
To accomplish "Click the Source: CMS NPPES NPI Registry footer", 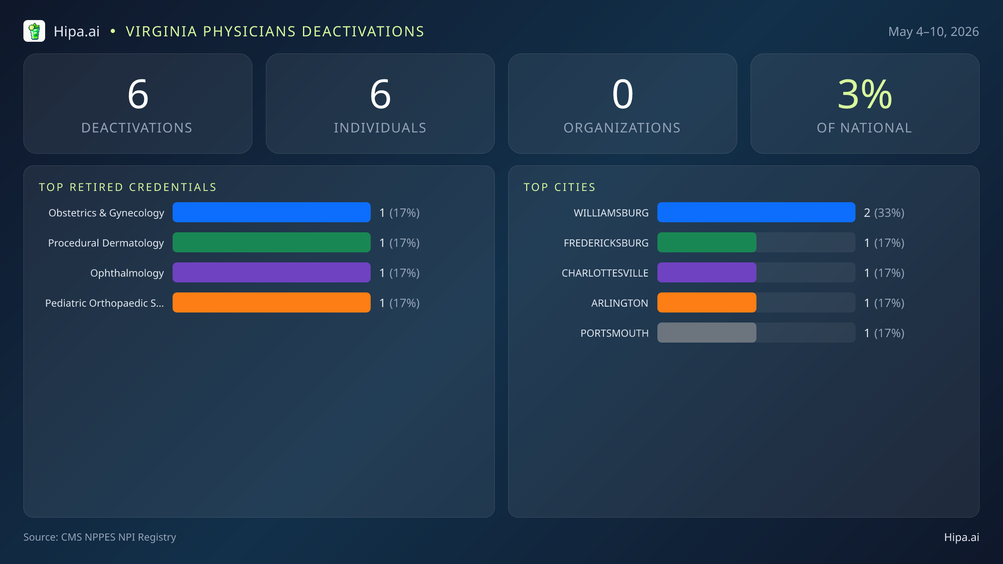I will 99,537.
